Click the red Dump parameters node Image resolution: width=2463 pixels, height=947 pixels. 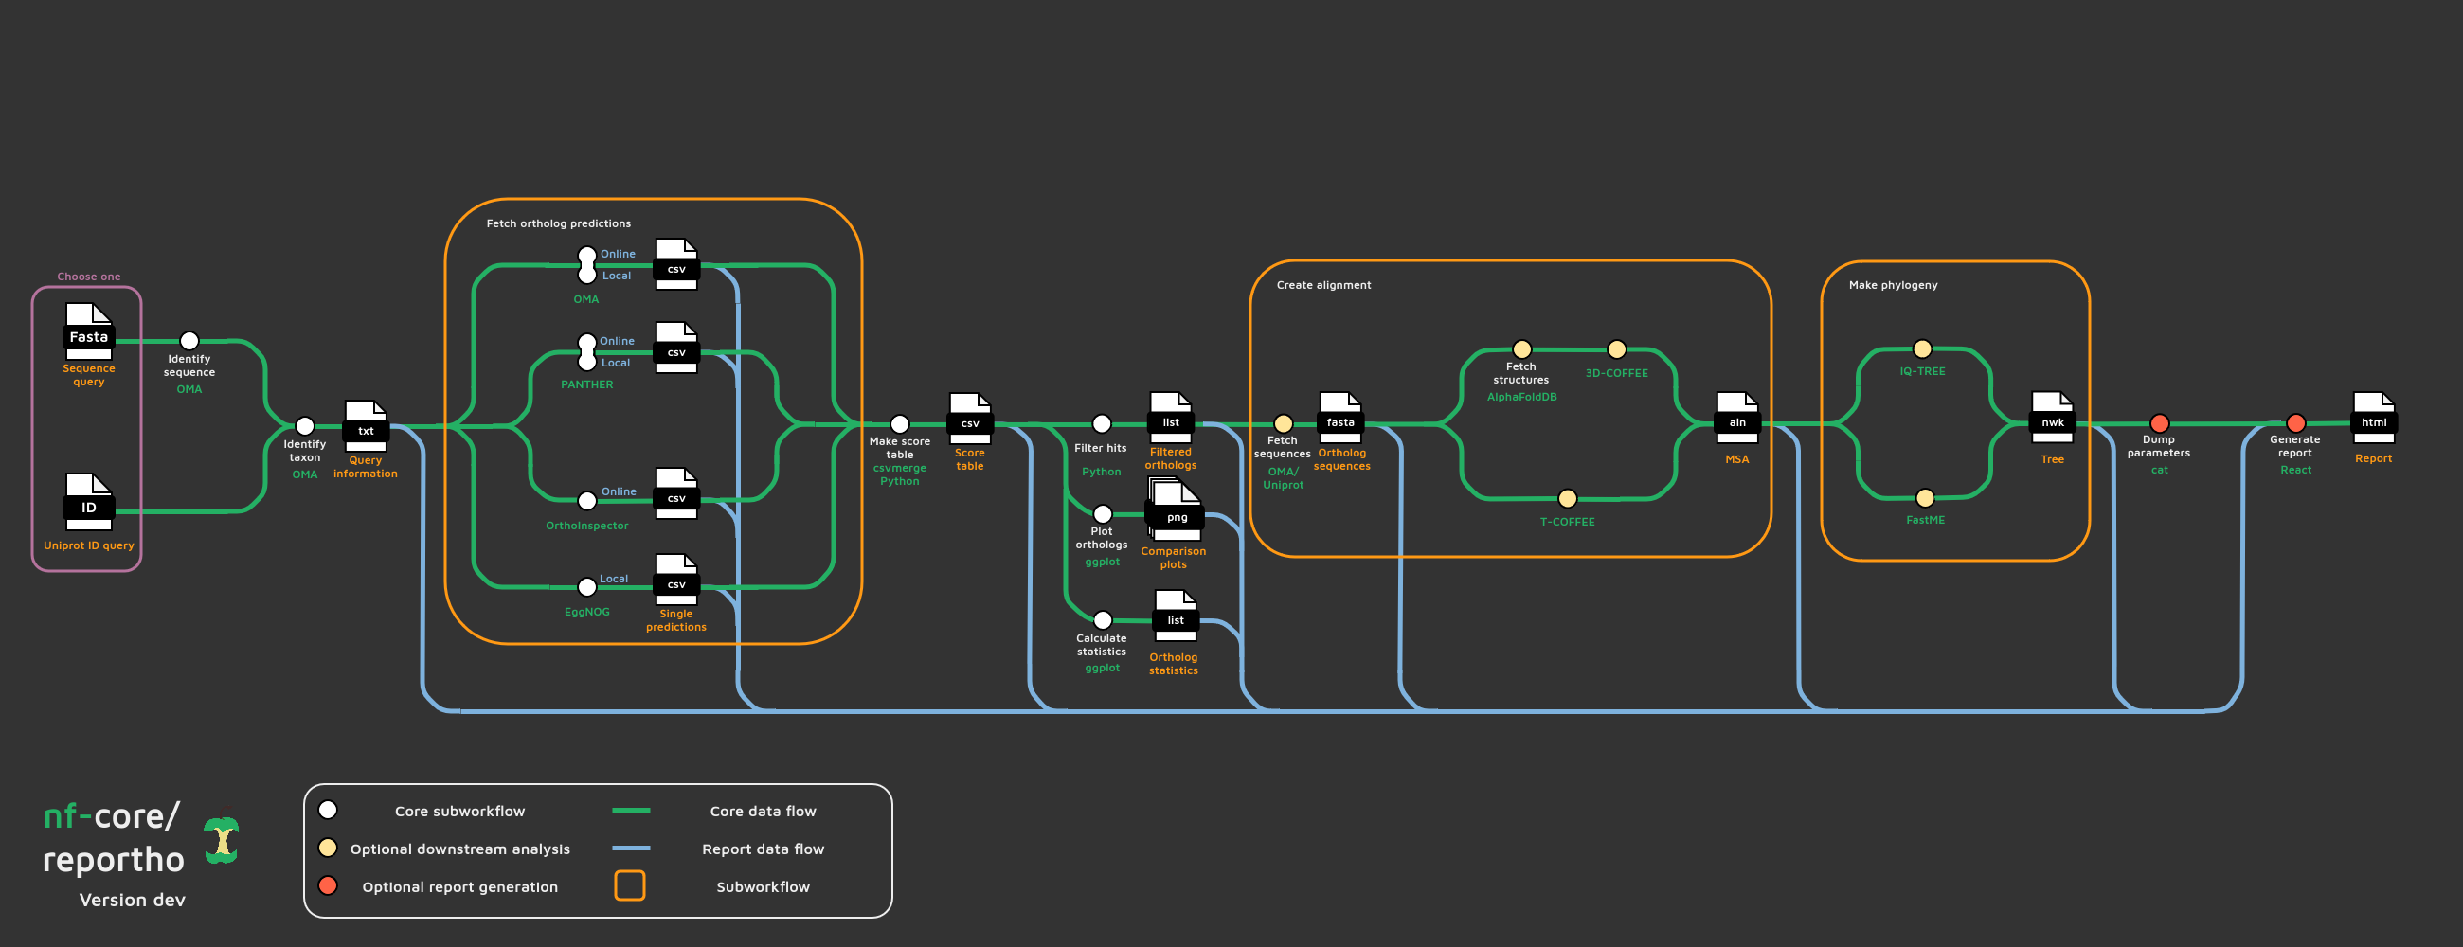tap(2159, 423)
